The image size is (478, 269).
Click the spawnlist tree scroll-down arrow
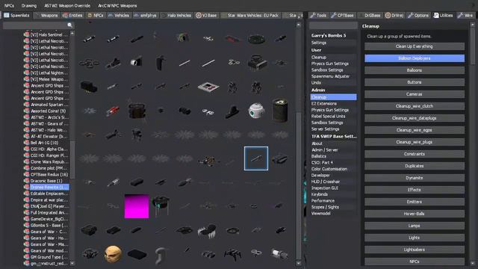72,263
